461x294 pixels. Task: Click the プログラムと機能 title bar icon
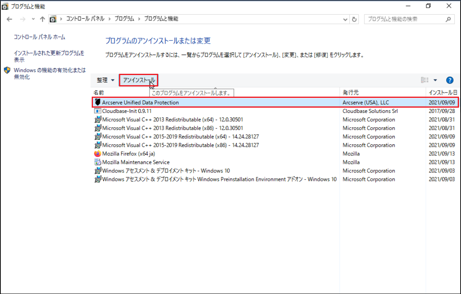[x=5, y=6]
